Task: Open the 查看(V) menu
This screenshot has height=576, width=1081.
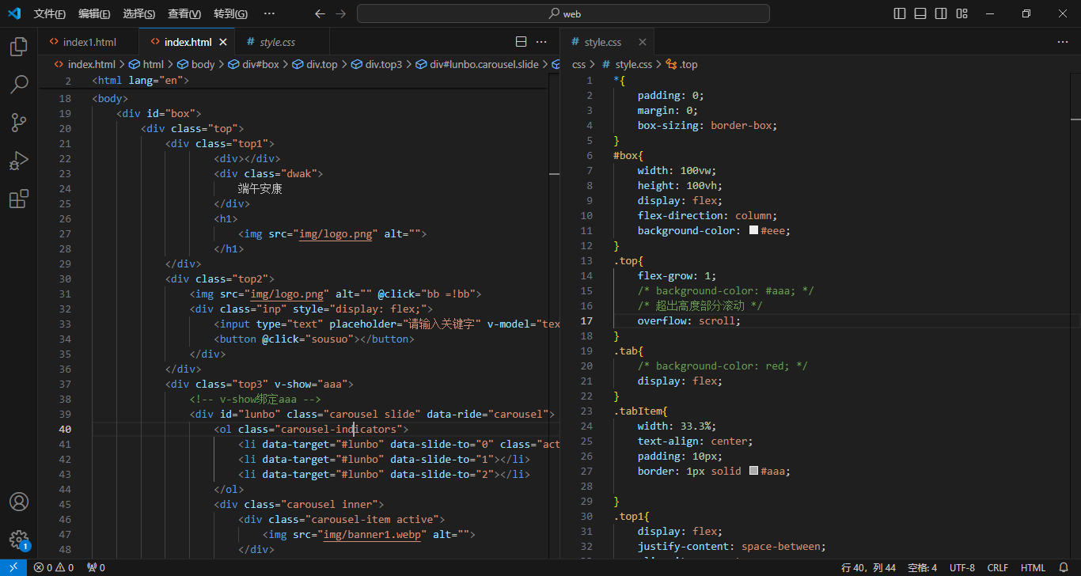Action: pyautogui.click(x=184, y=13)
